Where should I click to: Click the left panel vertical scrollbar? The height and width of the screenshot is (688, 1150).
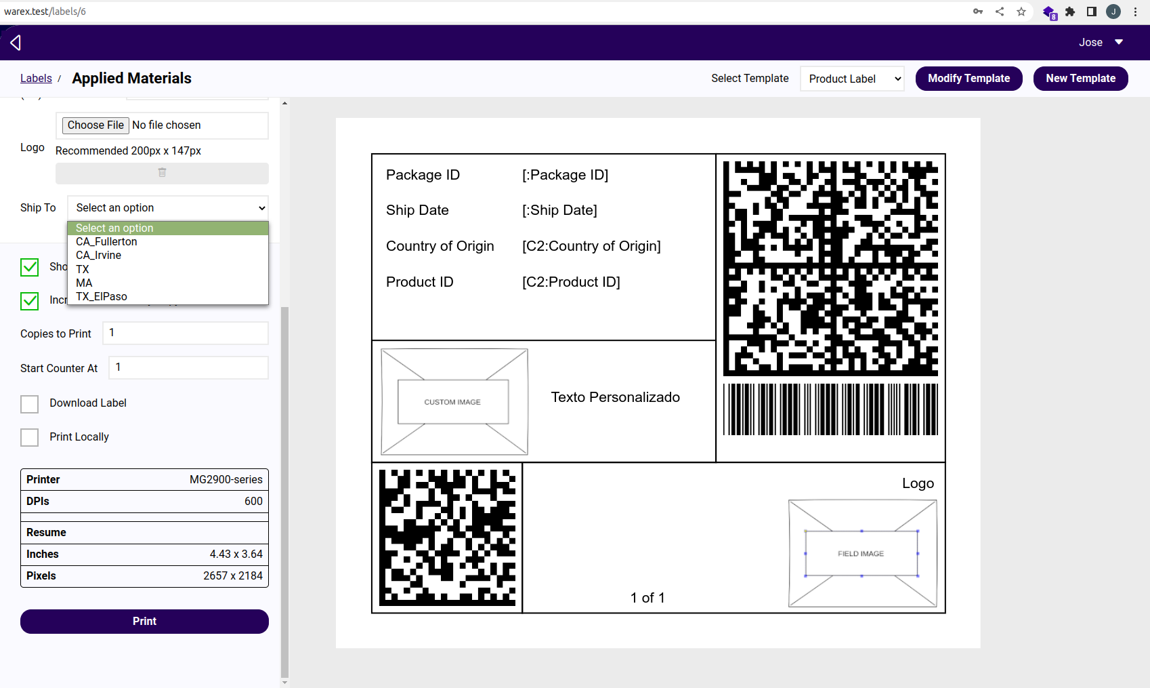[284, 474]
